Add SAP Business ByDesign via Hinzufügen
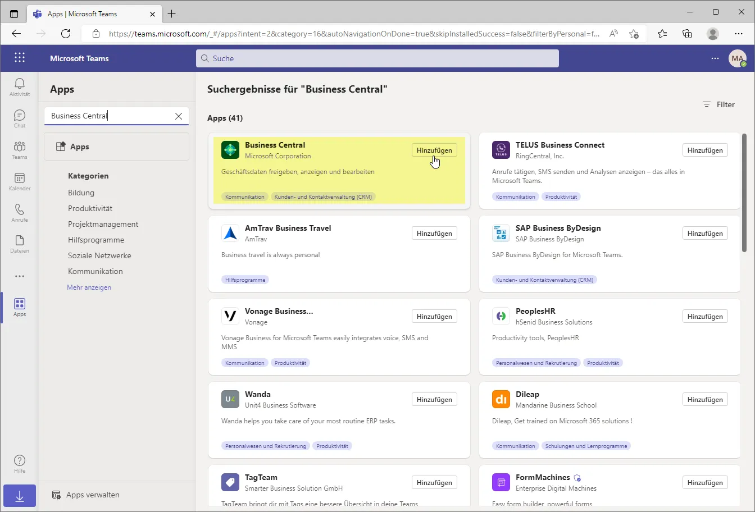755x512 pixels. click(x=705, y=233)
